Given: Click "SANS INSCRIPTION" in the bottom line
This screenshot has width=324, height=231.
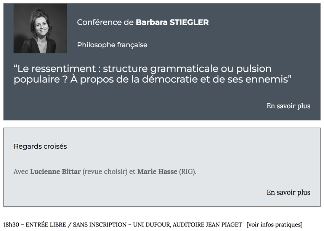Looking at the screenshot, I should (x=99, y=225).
